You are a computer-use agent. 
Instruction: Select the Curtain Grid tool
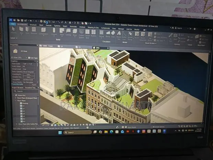click(87, 34)
